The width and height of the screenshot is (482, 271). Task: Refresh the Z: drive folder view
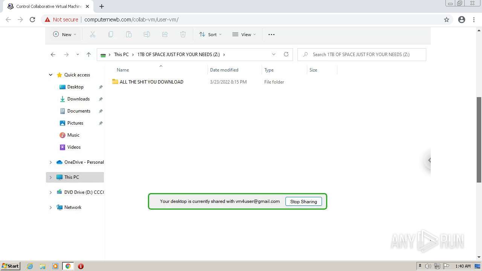[x=286, y=54]
